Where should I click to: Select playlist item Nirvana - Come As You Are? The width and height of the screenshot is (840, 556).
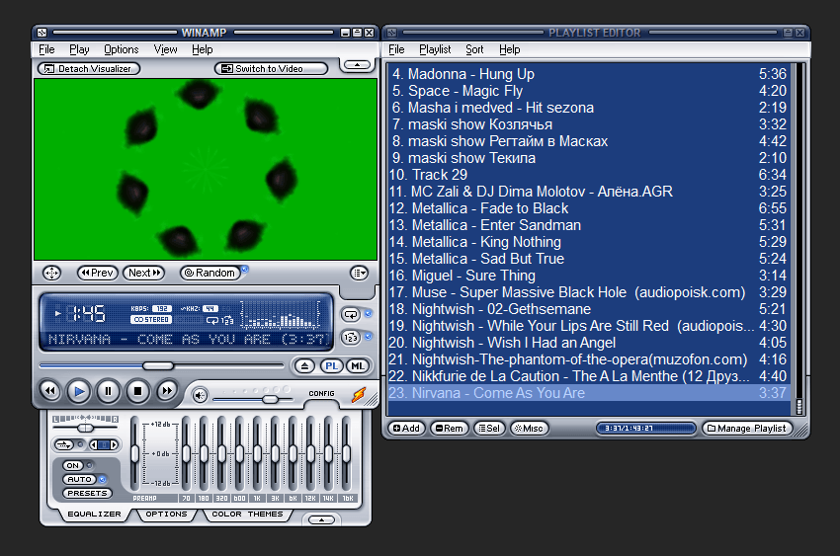(x=589, y=393)
